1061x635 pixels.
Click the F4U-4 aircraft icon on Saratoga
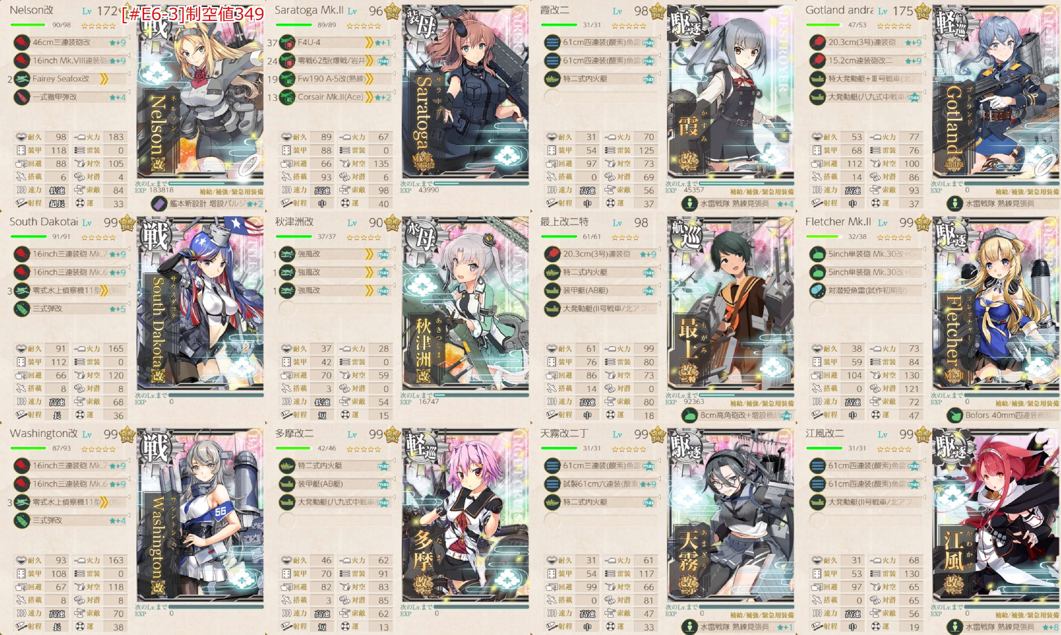(x=287, y=42)
